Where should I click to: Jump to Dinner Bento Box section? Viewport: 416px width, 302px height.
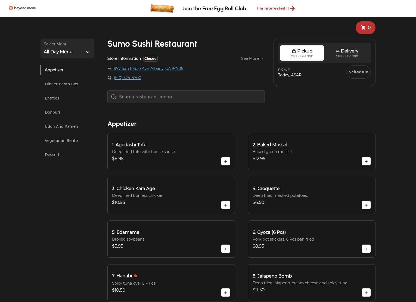click(x=61, y=84)
